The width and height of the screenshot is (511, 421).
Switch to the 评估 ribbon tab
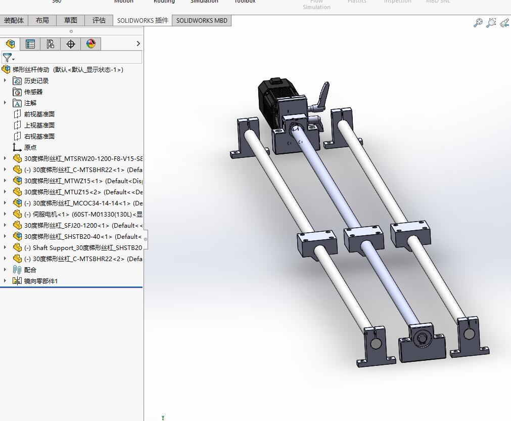pyautogui.click(x=99, y=21)
